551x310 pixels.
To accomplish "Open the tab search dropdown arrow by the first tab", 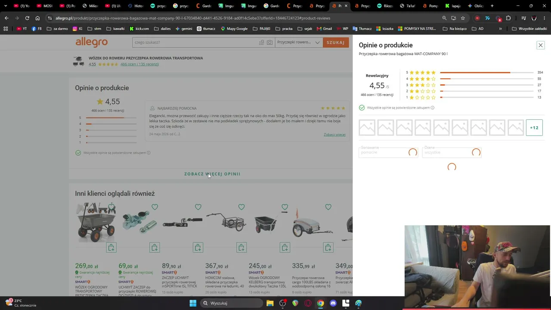I will coord(6,6).
